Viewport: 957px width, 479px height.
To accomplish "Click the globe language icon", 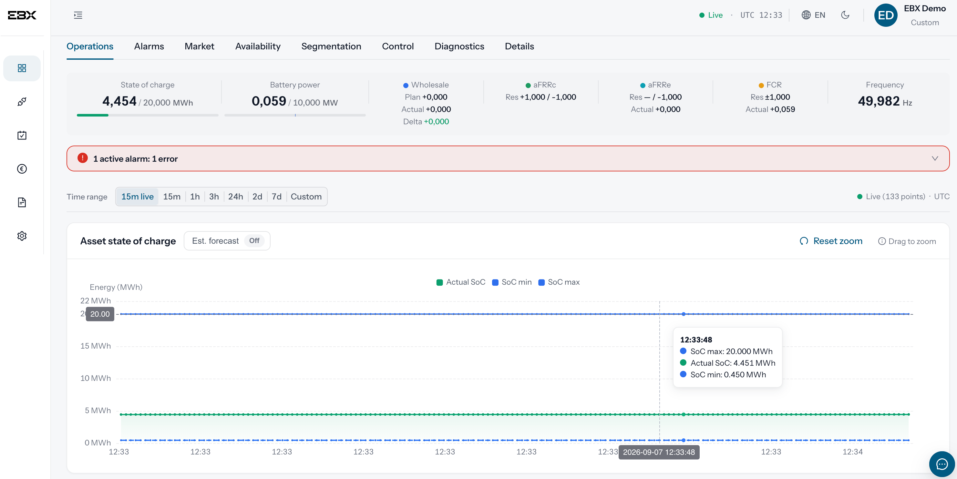I will pyautogui.click(x=806, y=15).
